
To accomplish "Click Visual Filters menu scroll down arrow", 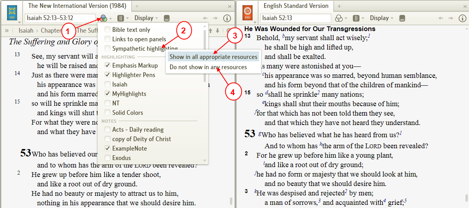I will pos(205,161).
